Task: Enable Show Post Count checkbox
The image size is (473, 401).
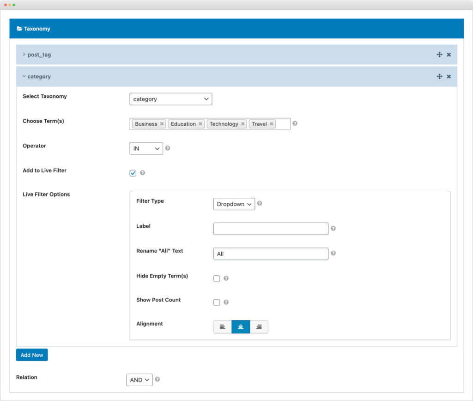Action: [x=217, y=302]
